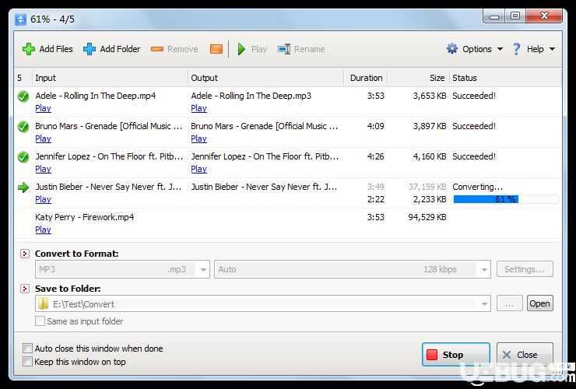
Task: Click the count column header showing 5
Action: coord(23,78)
